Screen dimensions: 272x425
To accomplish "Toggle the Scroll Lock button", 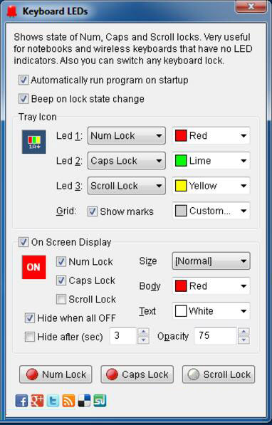I will (219, 374).
